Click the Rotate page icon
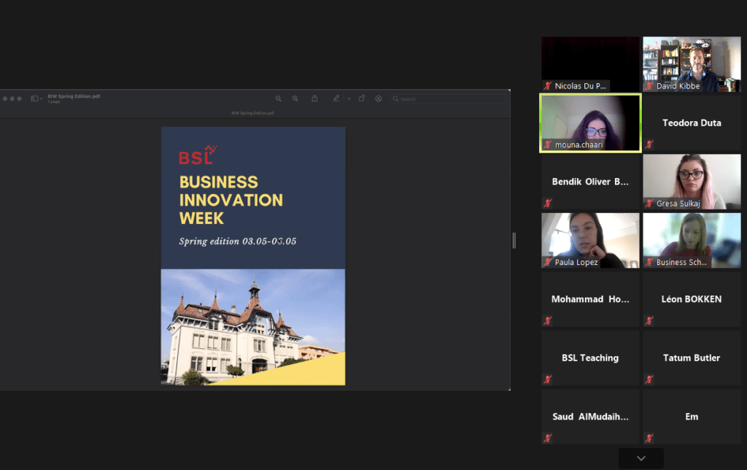Image resolution: width=747 pixels, height=470 pixels. coord(361,99)
